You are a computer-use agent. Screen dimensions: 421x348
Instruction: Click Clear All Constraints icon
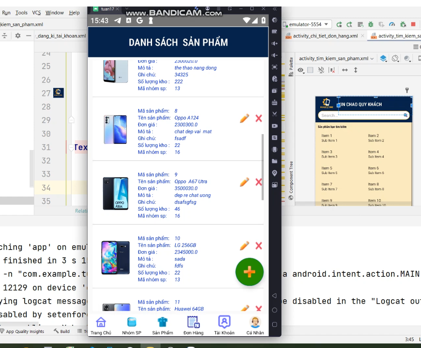332,70
